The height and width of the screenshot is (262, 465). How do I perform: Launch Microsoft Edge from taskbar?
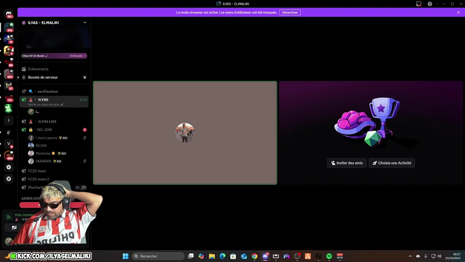tap(222, 256)
